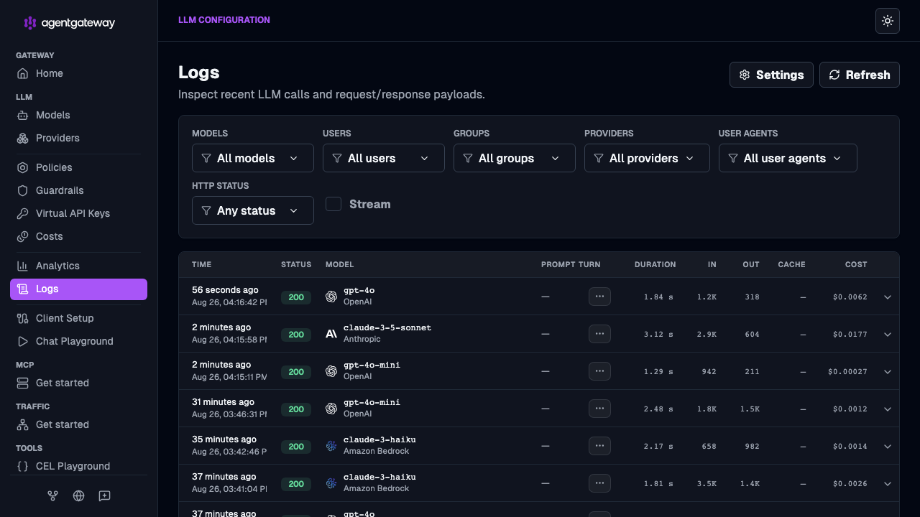Expand the $0.00027 gpt-4o-mini row chevron

coord(888,372)
